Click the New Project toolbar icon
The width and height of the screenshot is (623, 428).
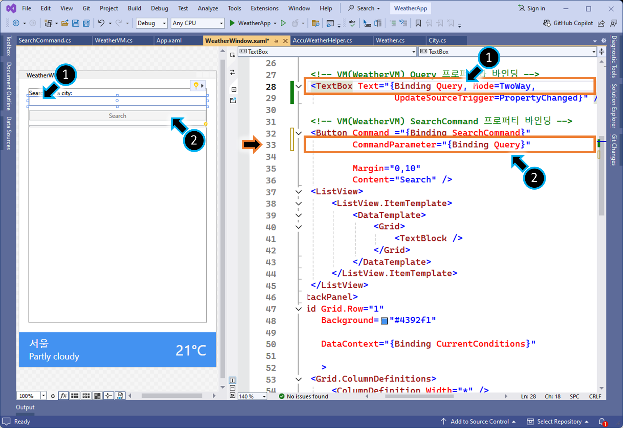coord(48,23)
